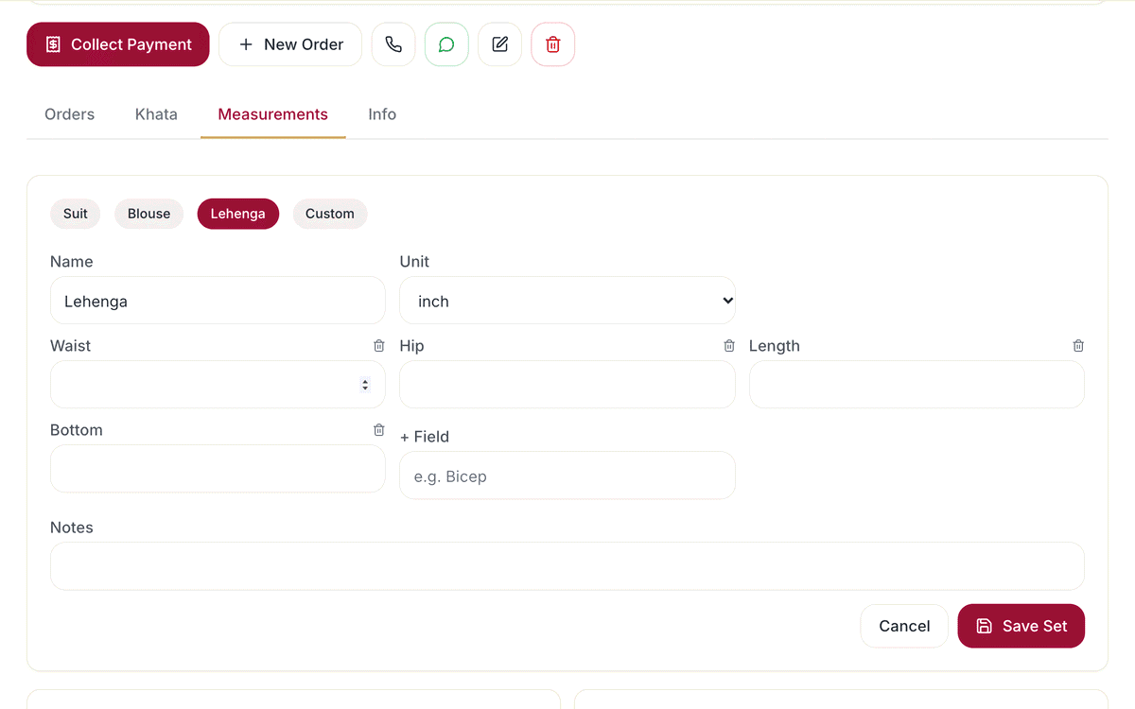Select the Measurements tab
The height and width of the screenshot is (709, 1135).
point(273,114)
